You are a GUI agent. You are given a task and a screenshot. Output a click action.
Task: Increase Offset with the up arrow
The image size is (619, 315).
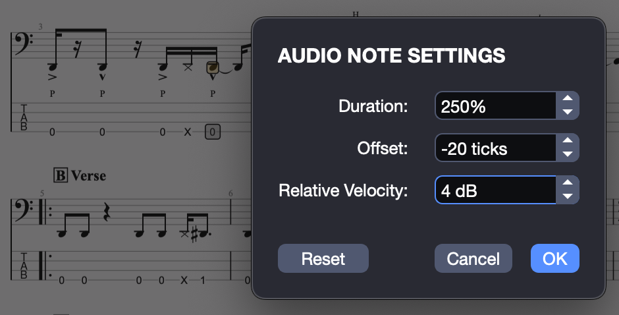(567, 140)
